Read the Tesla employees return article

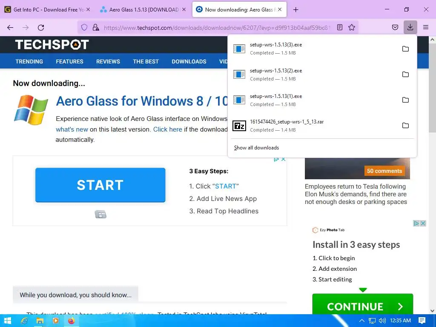pos(356,194)
